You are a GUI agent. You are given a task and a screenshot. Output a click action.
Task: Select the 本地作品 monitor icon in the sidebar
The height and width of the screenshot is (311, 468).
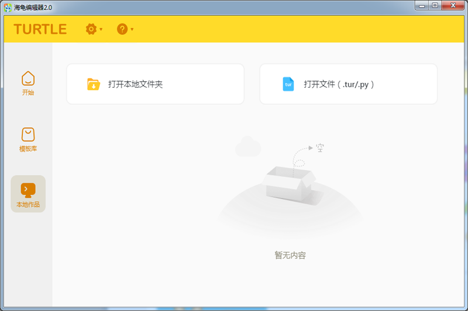pos(28,190)
